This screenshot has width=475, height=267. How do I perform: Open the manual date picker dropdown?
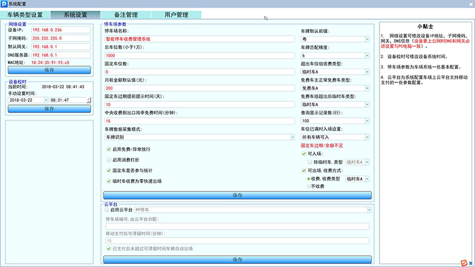click(x=45, y=100)
